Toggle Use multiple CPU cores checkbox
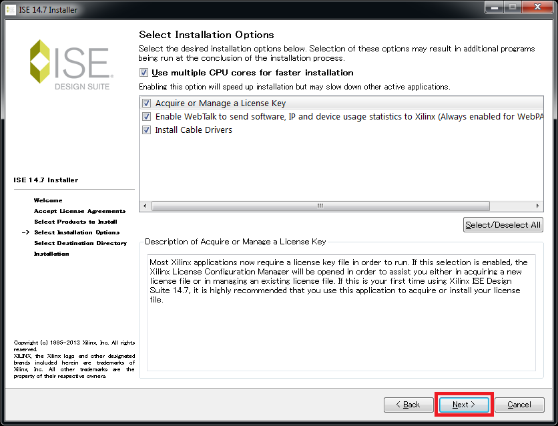Viewport: 558px width, 426px height. (144, 73)
